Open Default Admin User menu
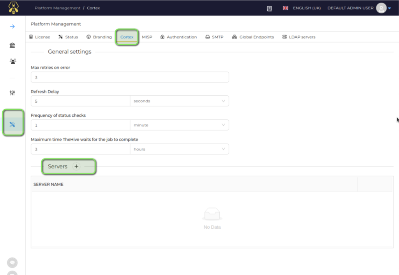This screenshot has height=275, width=399. tap(350, 8)
